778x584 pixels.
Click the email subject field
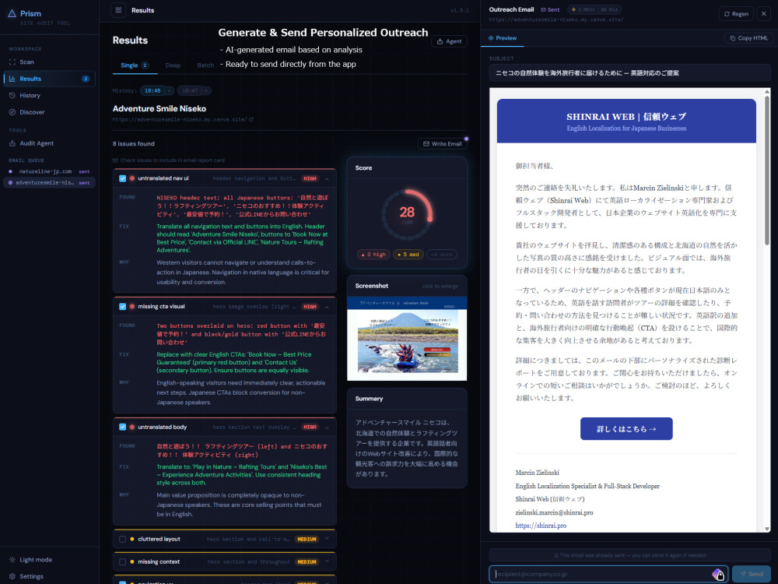[629, 73]
